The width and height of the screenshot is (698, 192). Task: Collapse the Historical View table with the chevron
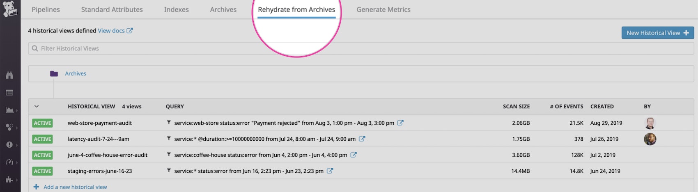[37, 106]
